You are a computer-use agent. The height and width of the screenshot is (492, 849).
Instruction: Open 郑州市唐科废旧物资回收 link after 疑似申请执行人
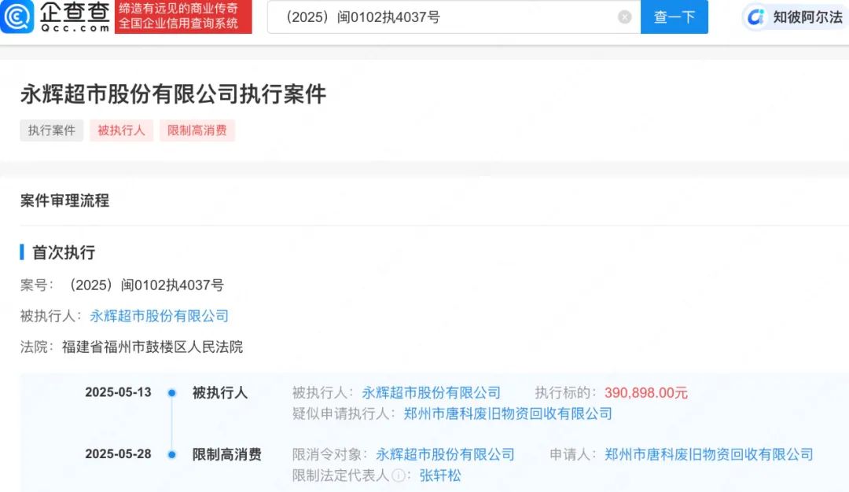coord(508,414)
